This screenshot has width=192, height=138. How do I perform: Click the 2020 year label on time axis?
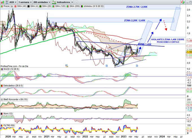click(8, 137)
